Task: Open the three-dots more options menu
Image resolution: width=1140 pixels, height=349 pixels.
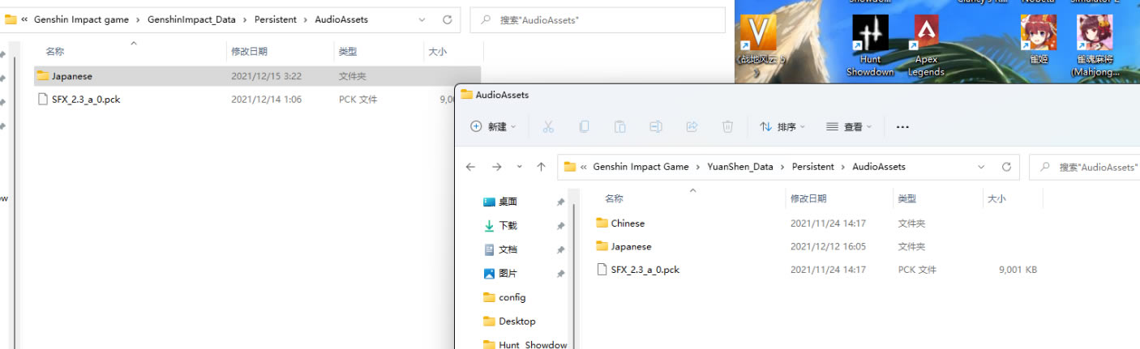Action: [902, 127]
